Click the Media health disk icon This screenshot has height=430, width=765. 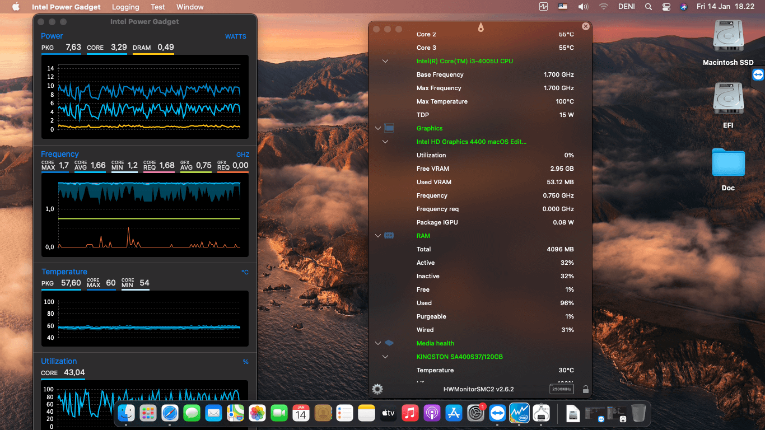(x=389, y=343)
